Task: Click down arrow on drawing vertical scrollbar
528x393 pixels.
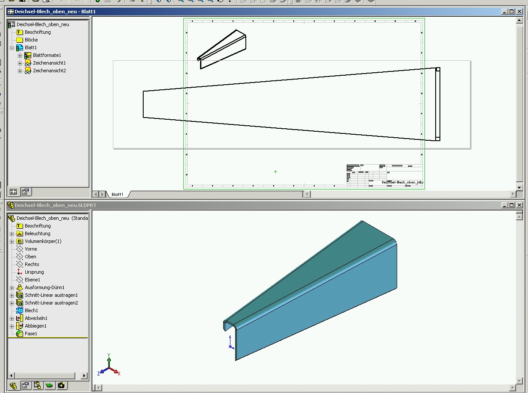Action: point(519,187)
